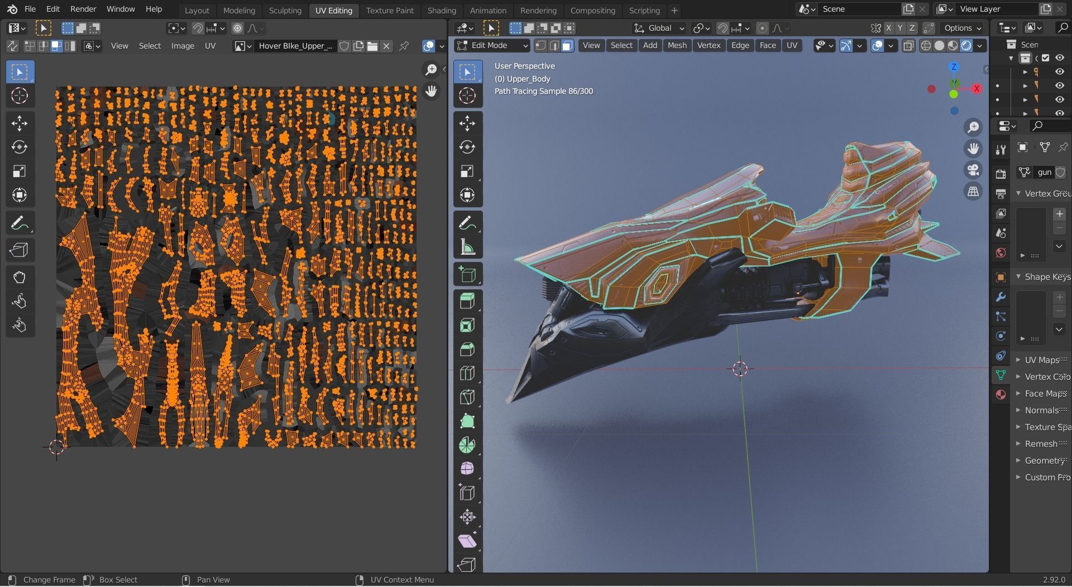
Task: Unlink the Hover Bike image with X
Action: coord(386,46)
